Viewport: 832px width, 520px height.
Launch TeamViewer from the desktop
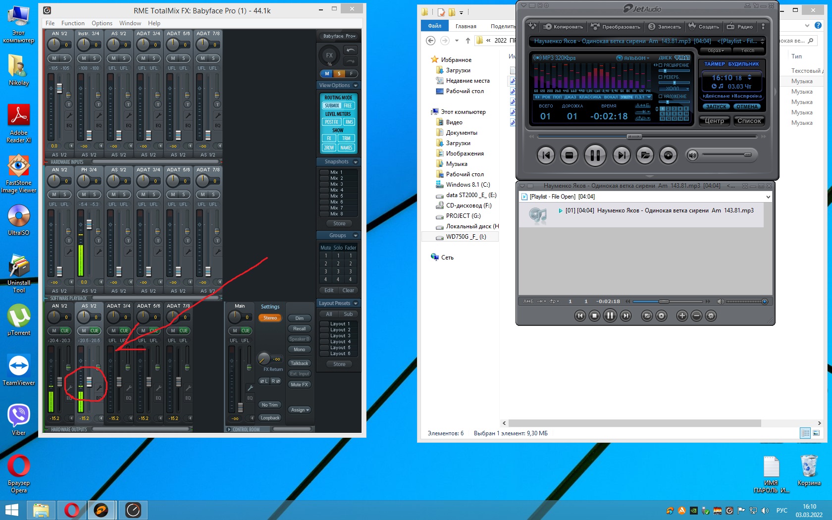click(19, 370)
